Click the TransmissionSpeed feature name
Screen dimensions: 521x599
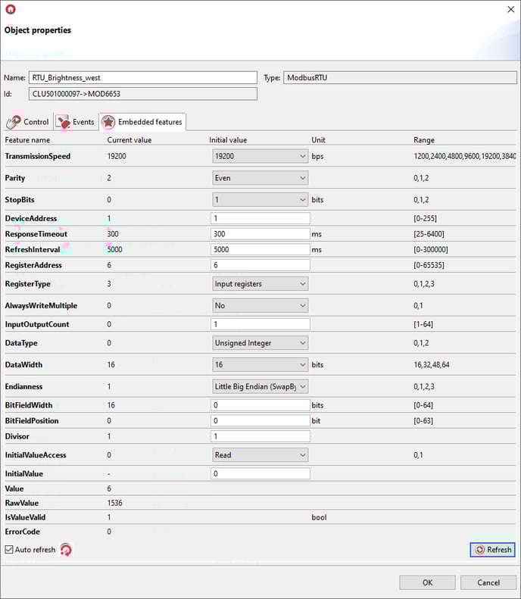37,156
